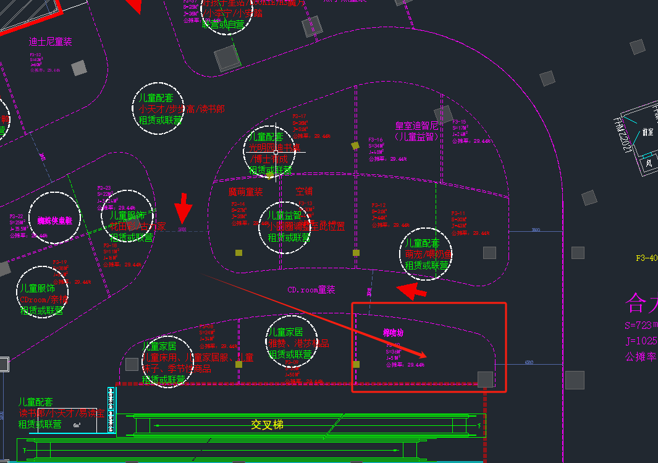
Task: Select the CD.room童装 text label
Action: point(311,289)
